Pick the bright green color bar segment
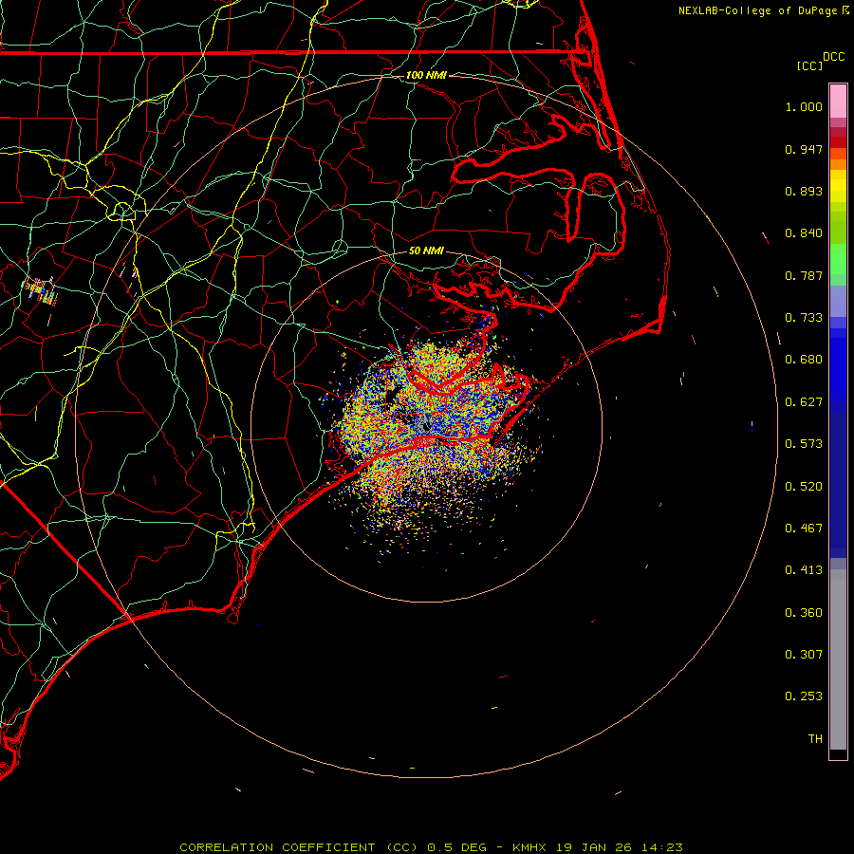The width and height of the screenshot is (854, 854). 838,259
